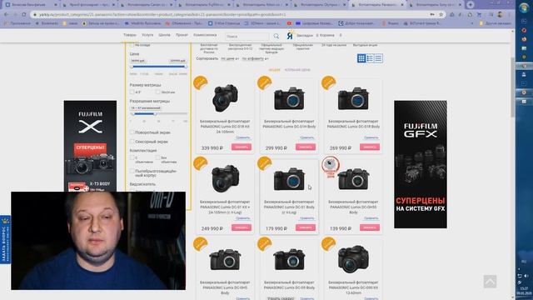Open the 'Задать вопрос' side widget
The width and height of the screenshot is (533, 300).
click(5, 239)
